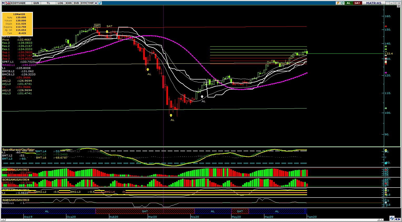The height and width of the screenshot is (222, 402).
Task: Open the SYM symbol menu
Action: click(x=83, y=3)
